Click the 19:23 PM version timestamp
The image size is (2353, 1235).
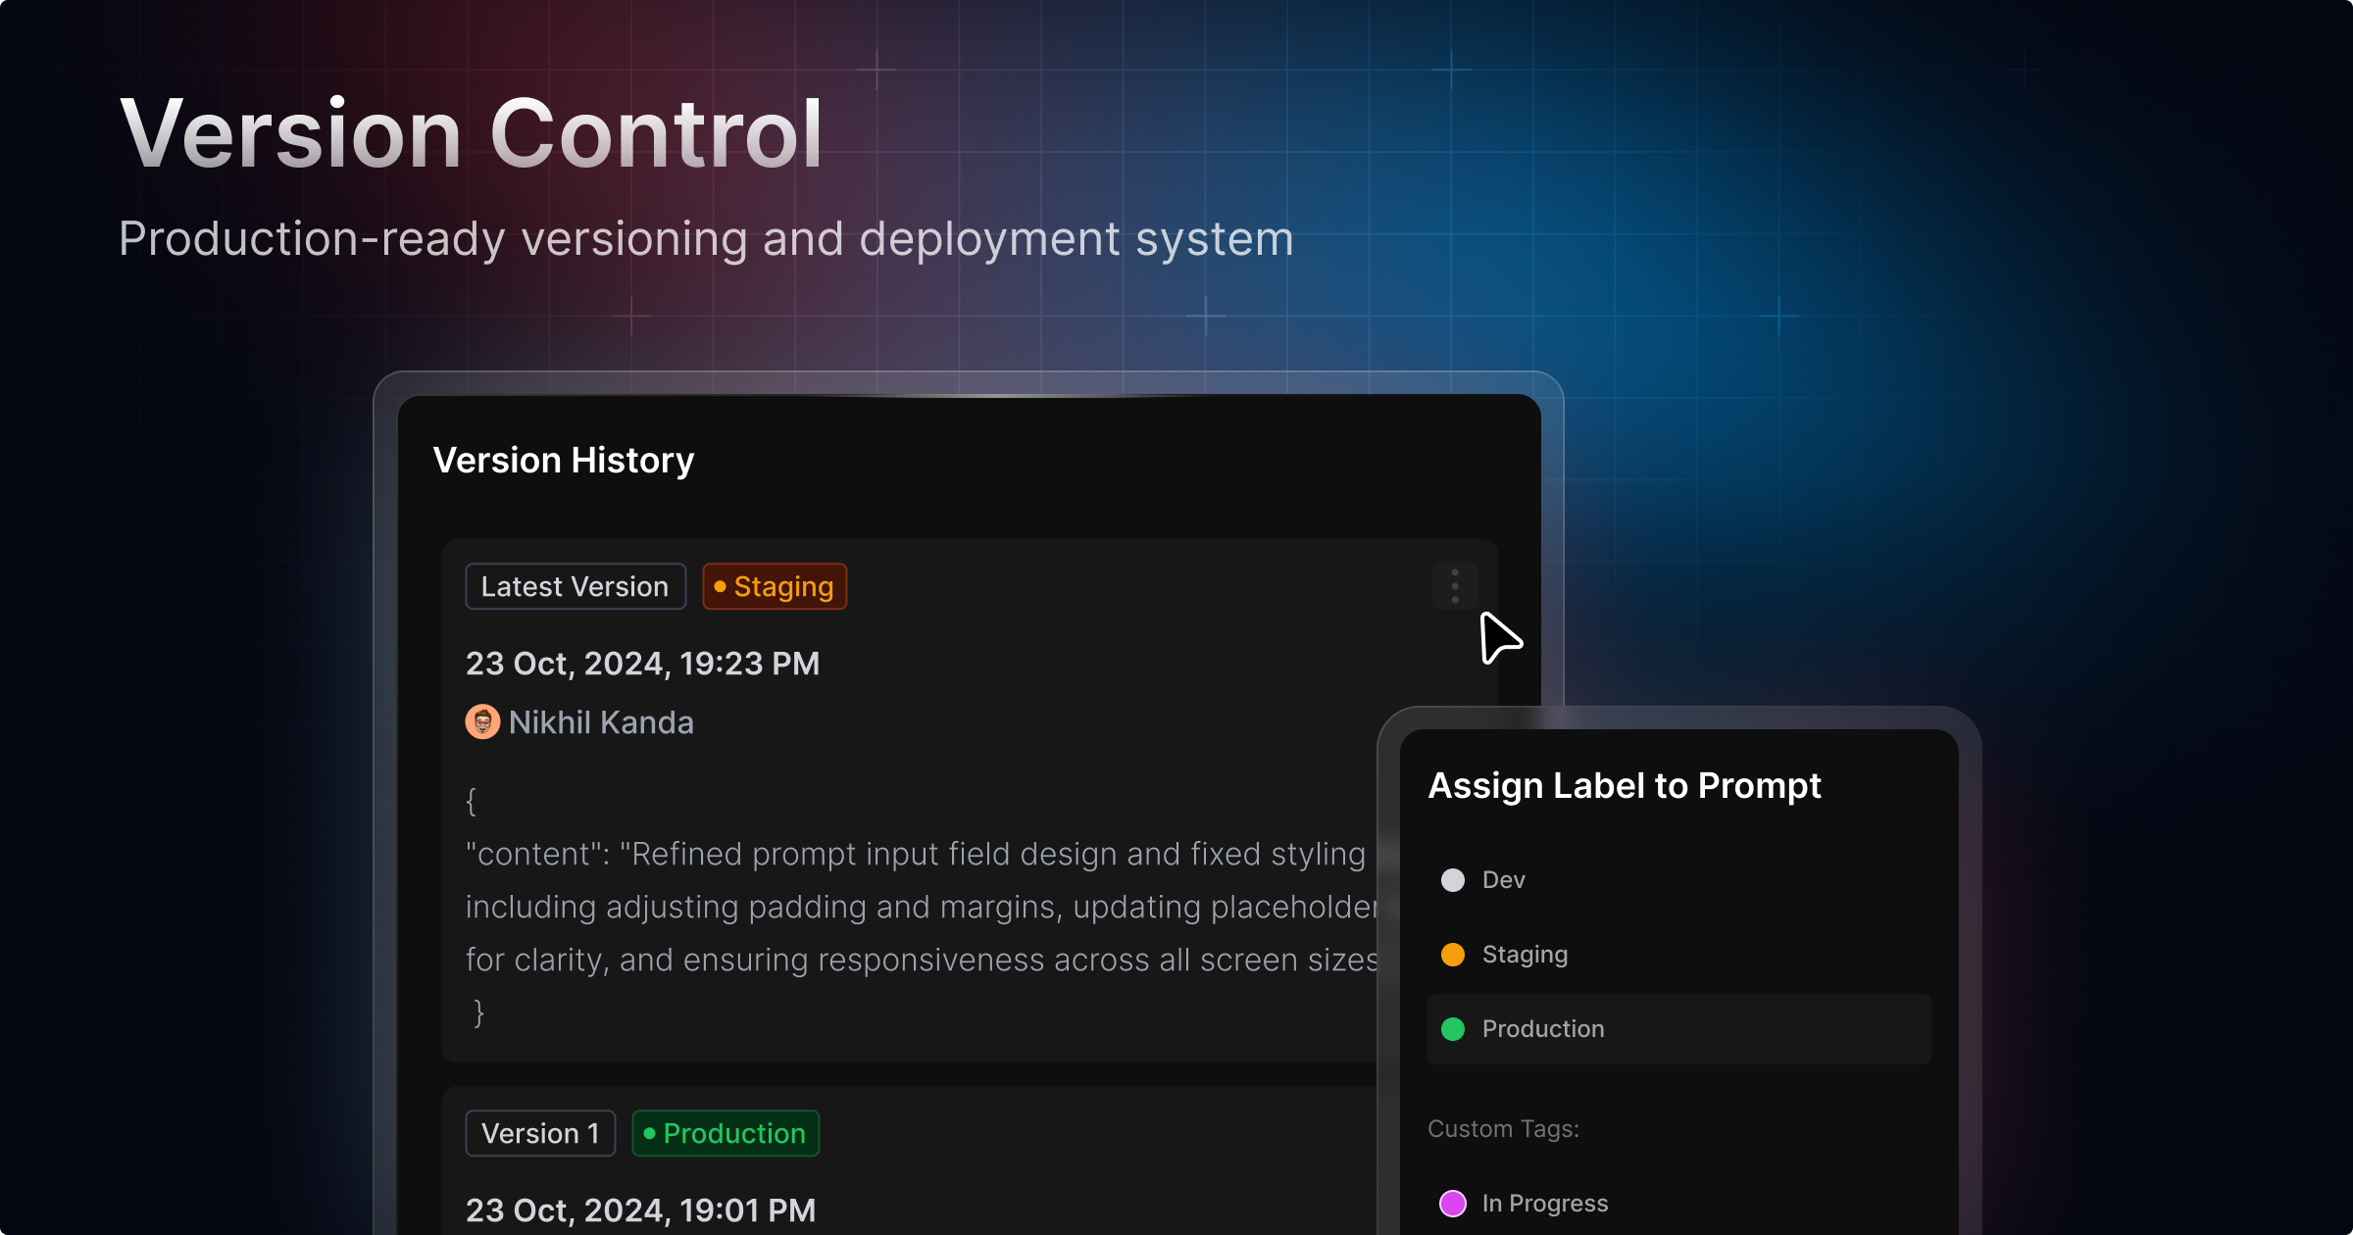642,664
